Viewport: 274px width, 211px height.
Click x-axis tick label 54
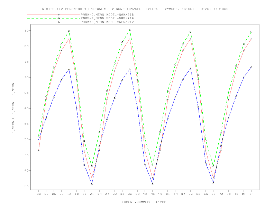(175, 194)
